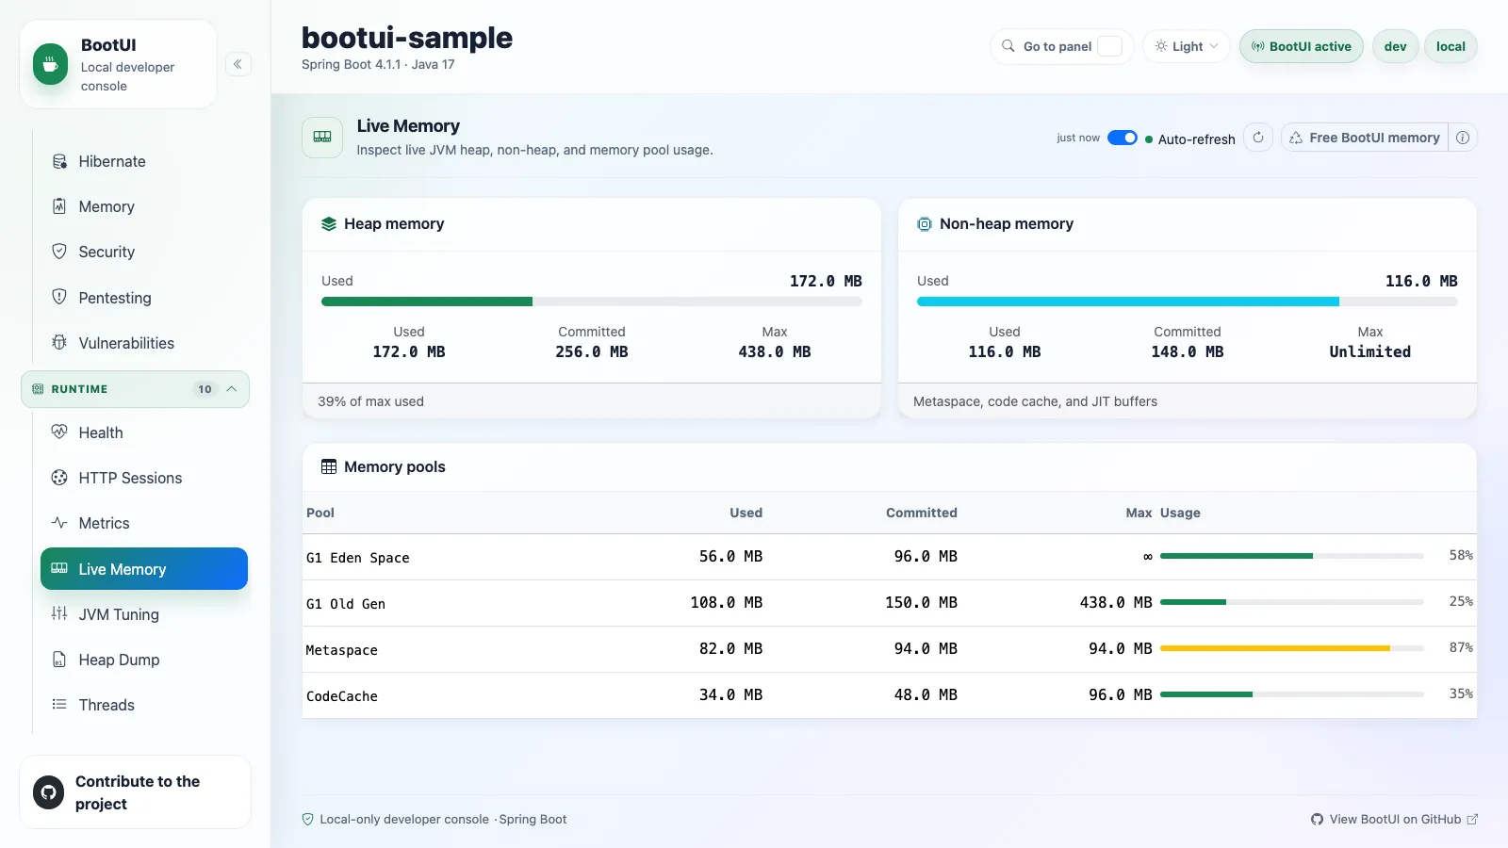Collapse the RUNTIME section chevron
1508x848 pixels.
click(232, 389)
